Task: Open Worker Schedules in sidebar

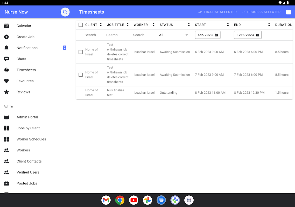Action: 31,139
